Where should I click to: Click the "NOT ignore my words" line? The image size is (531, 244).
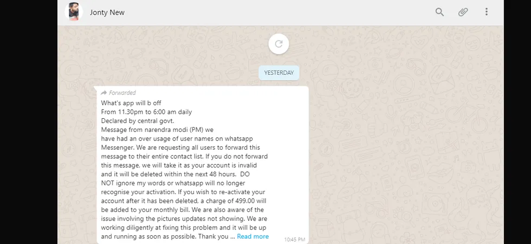173,183
